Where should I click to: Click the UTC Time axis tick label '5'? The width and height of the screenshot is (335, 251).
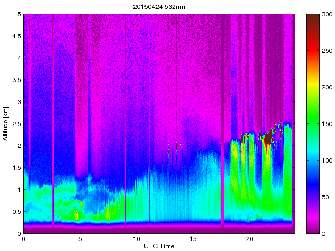(x=80, y=239)
